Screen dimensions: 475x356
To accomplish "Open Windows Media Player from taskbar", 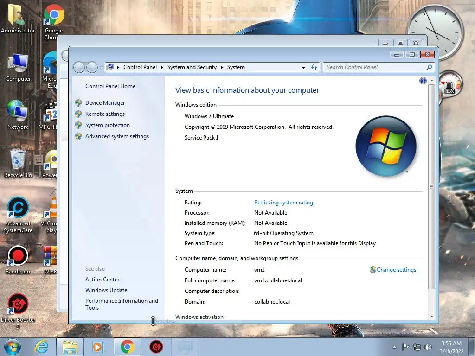I will pos(98,347).
